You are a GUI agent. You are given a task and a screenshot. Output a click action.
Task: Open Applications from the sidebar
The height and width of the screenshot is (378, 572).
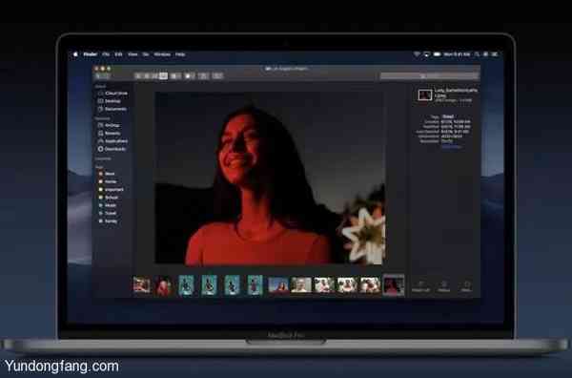click(x=112, y=141)
